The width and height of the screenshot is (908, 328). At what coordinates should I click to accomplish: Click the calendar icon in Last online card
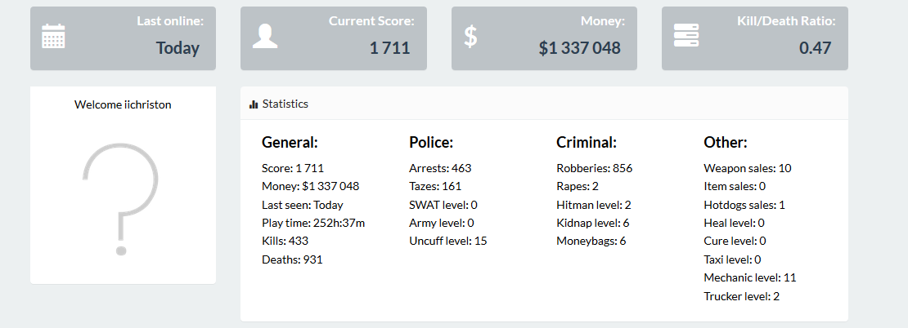coord(53,36)
